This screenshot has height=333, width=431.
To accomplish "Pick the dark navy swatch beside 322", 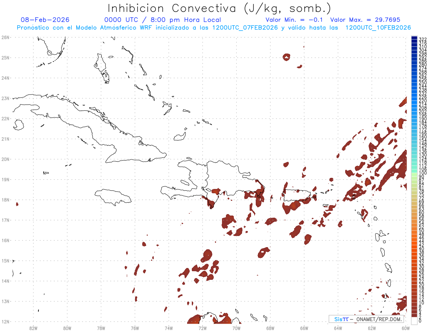I will pyautogui.click(x=414, y=38).
